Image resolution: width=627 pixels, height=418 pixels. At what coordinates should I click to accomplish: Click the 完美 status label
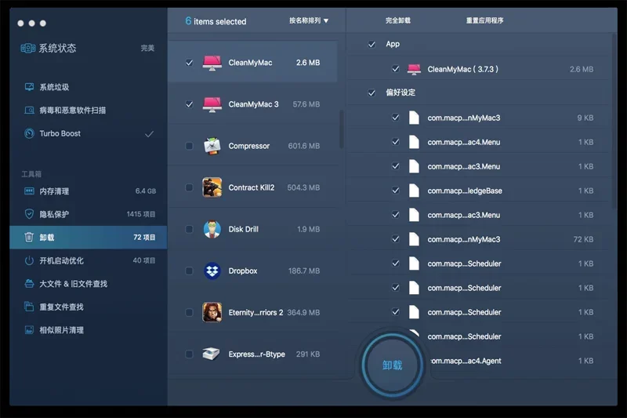147,48
